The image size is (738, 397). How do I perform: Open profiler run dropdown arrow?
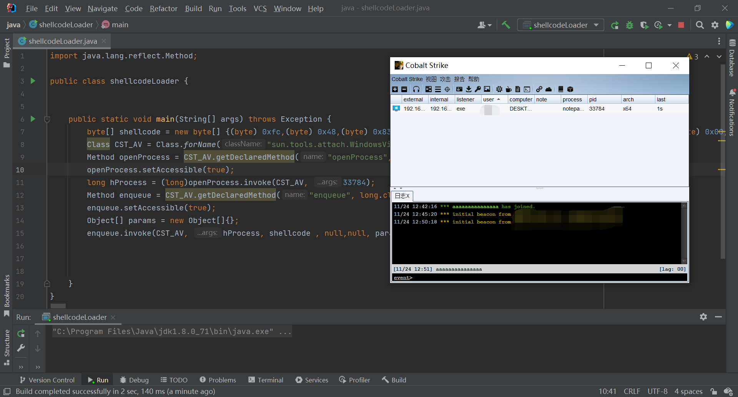670,25
